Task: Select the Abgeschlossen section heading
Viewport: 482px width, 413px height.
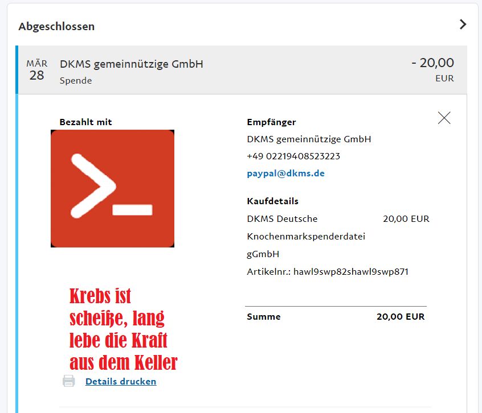Action: (56, 26)
